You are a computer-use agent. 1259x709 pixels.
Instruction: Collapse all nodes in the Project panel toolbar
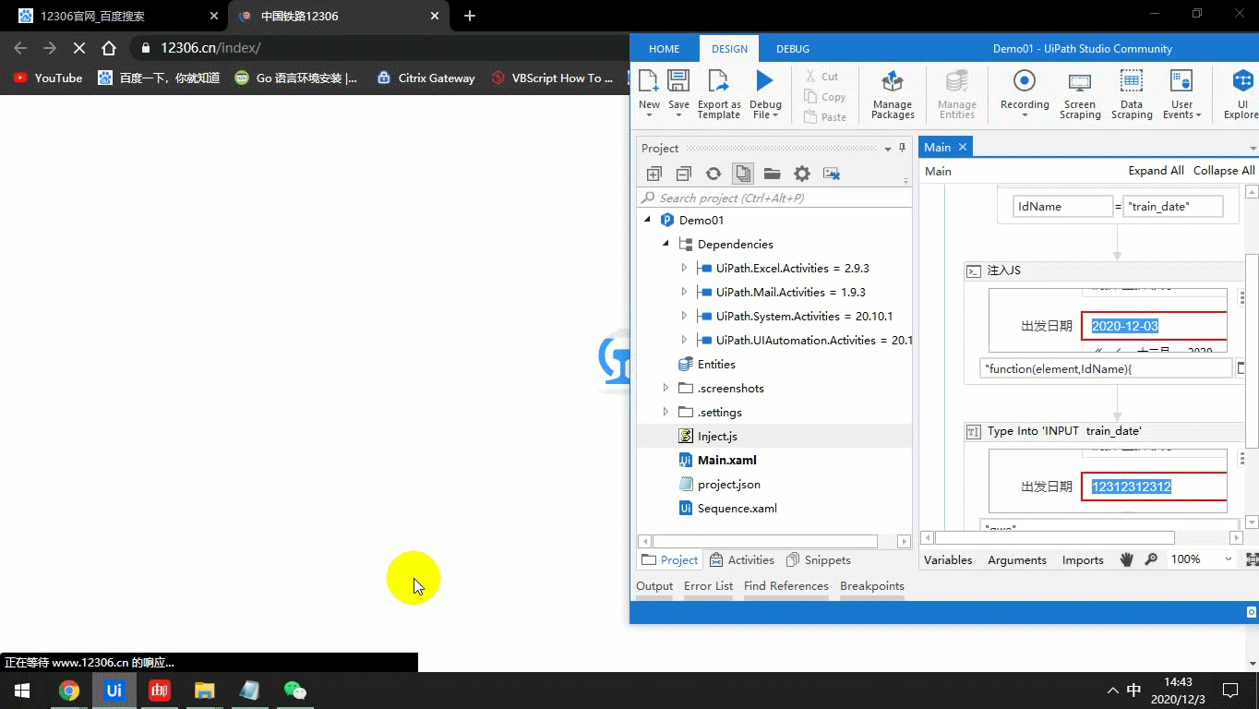coord(684,174)
